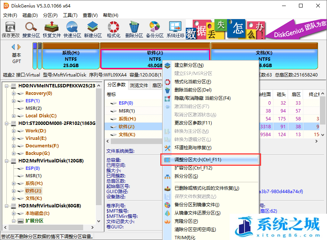Image resolution: width=327 pixels, height=240 pixels.
Task: Click the 备份分区到镜像文件 icon in menu
Action: click(x=167, y=205)
